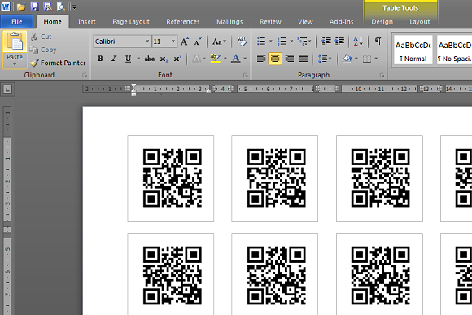
Task: Decrease paragraph indent
Action: [326, 42]
